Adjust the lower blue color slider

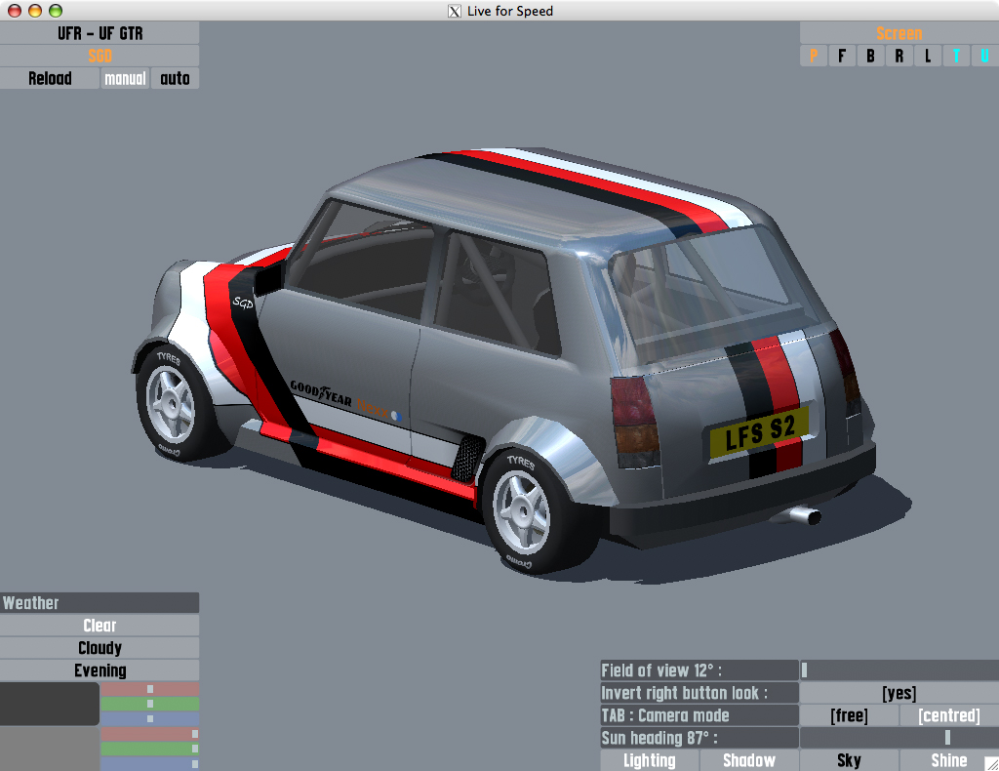[149, 763]
